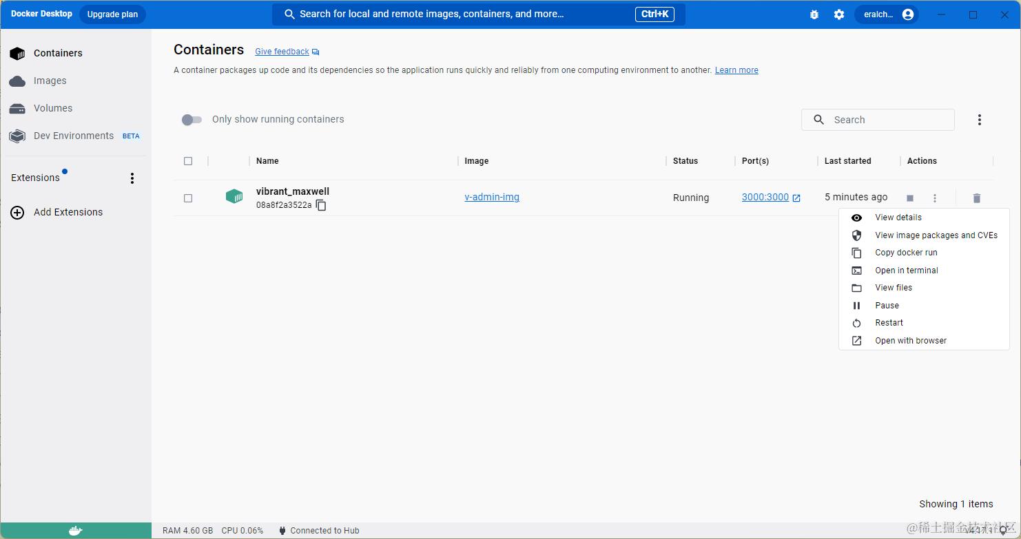Click the copy icon for Copy docker run
The image size is (1021, 539).
[x=856, y=253]
